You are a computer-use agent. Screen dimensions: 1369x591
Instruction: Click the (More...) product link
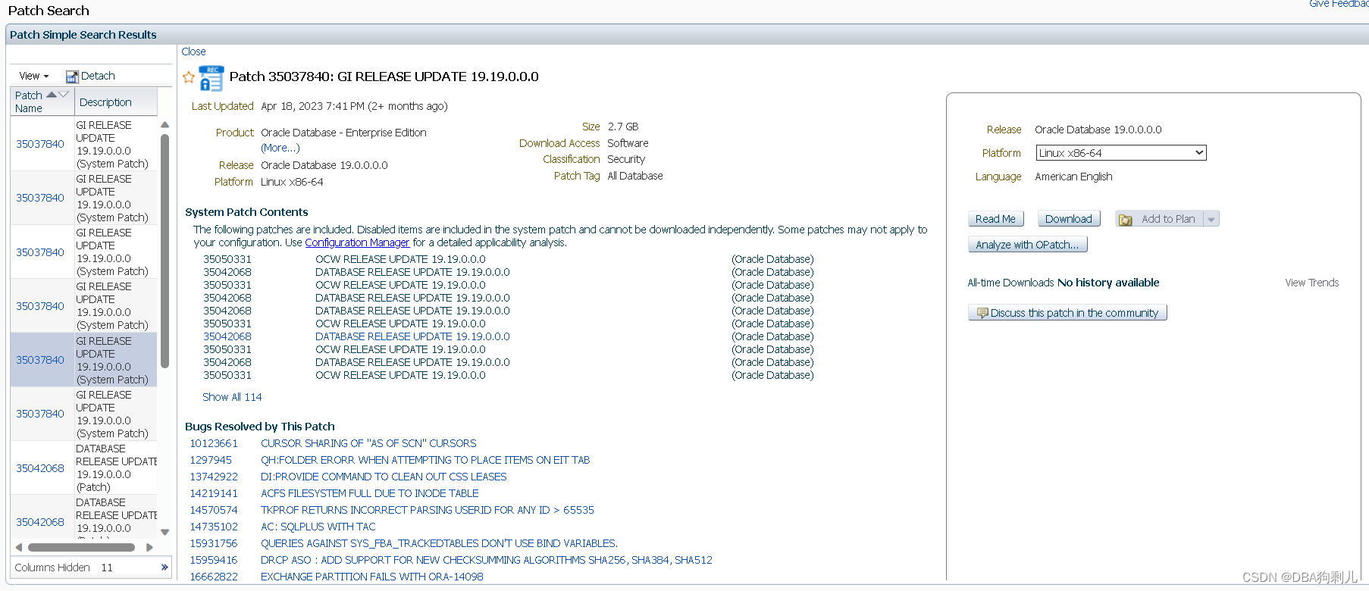pyautogui.click(x=280, y=148)
